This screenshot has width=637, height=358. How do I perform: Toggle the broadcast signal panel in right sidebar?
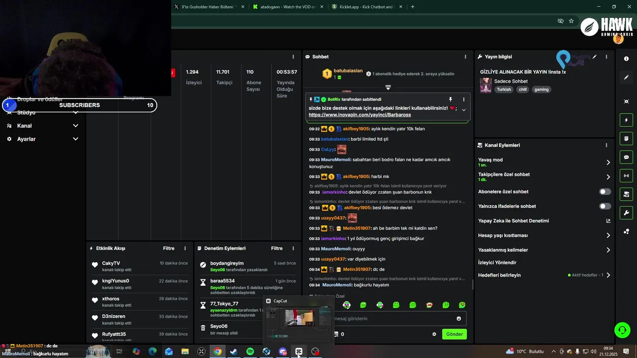pos(626,176)
